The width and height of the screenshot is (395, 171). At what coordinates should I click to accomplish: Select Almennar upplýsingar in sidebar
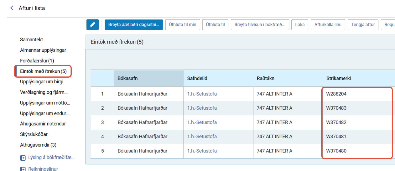(43, 50)
